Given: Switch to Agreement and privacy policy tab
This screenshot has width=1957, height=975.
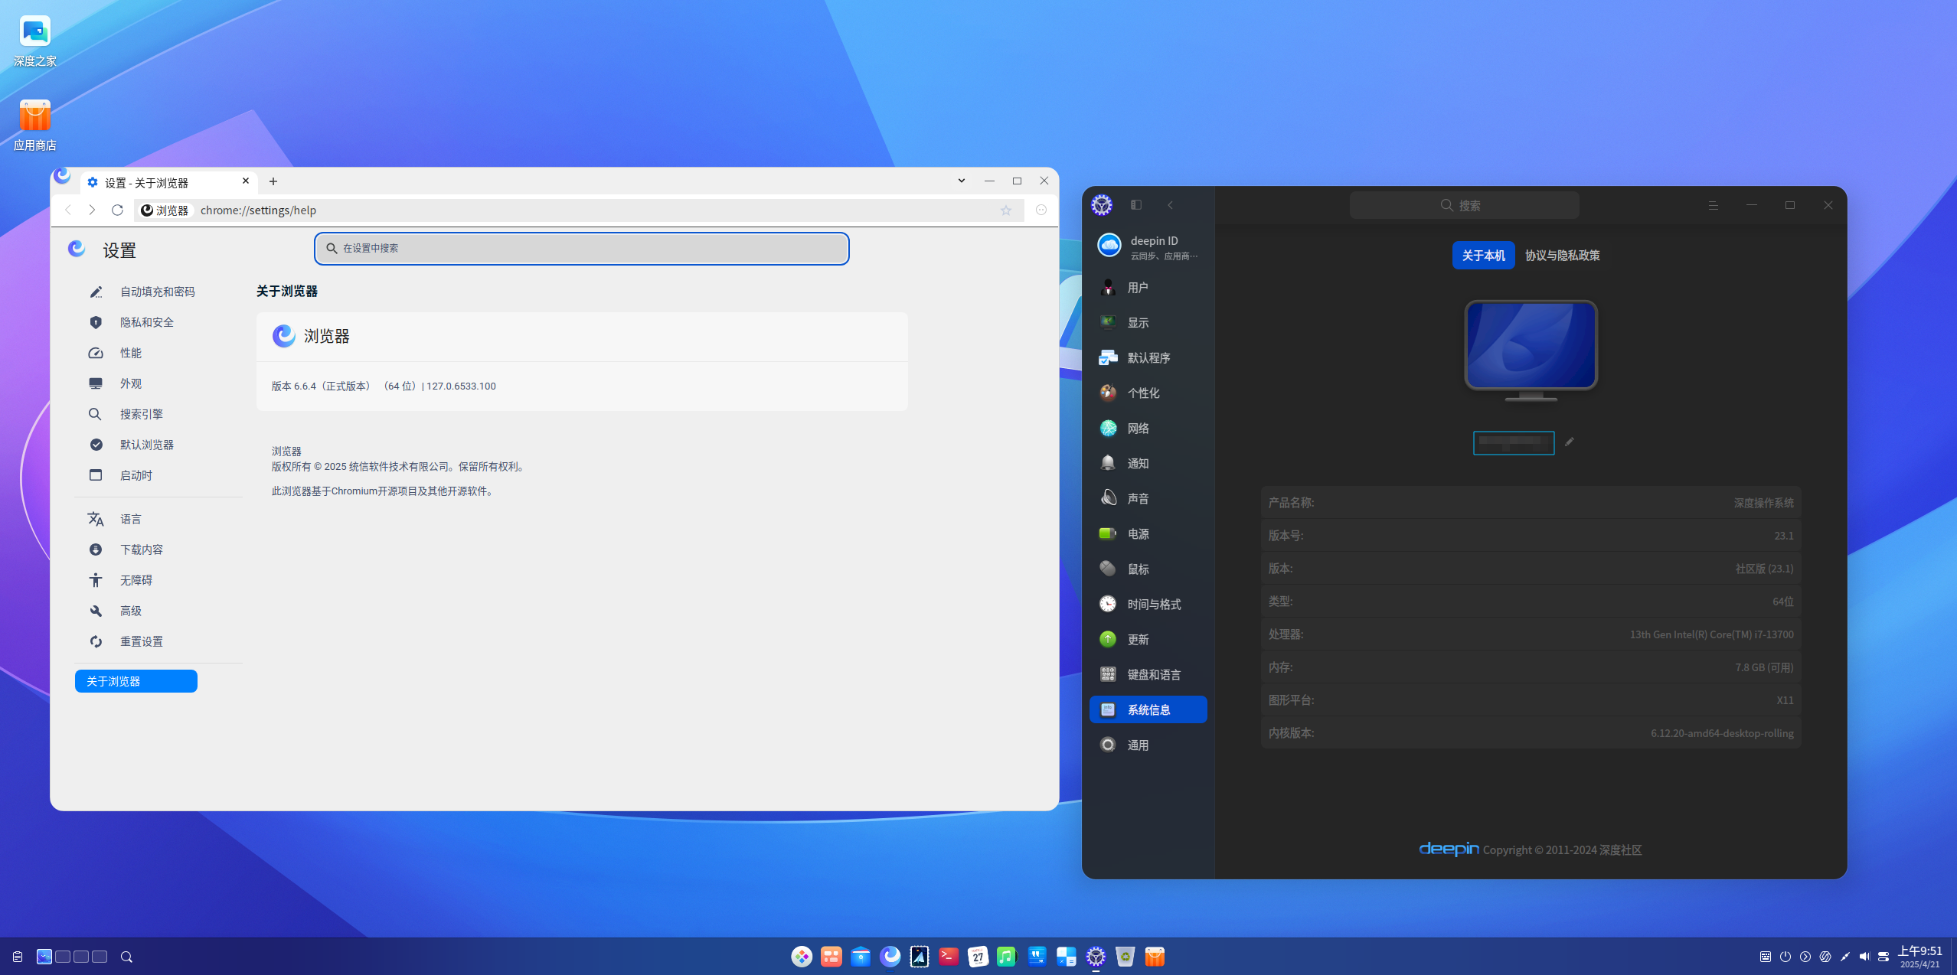Looking at the screenshot, I should point(1562,256).
